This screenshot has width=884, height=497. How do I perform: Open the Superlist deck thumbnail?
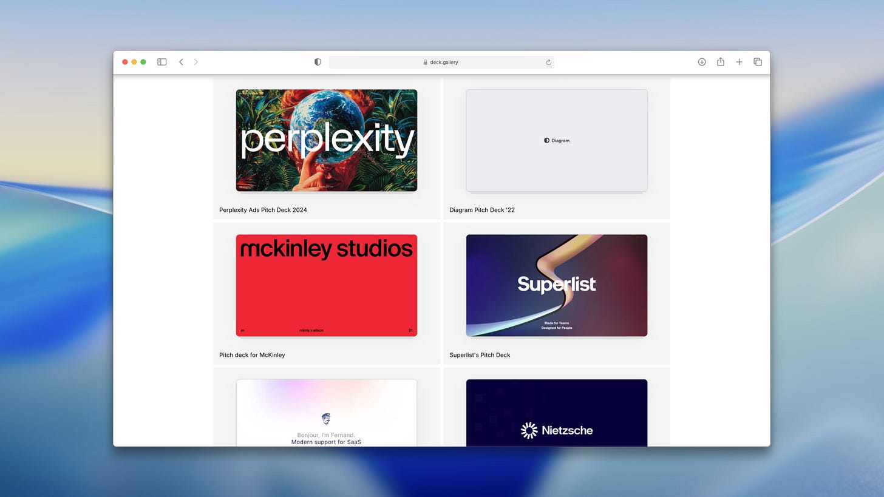(x=557, y=285)
